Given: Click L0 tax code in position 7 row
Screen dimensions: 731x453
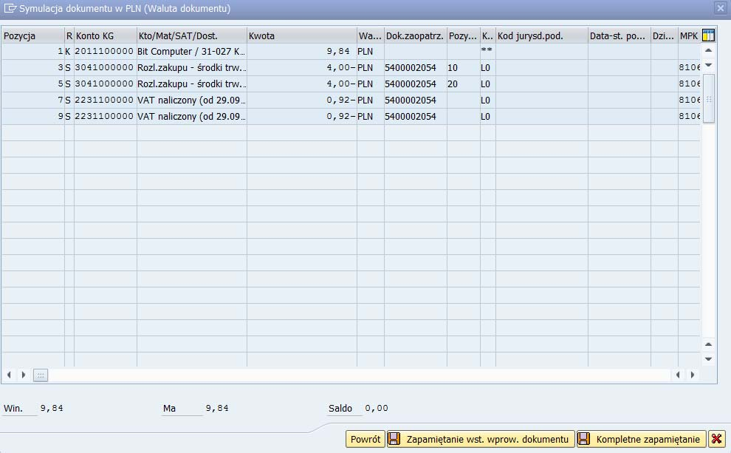Looking at the screenshot, I should click(487, 101).
